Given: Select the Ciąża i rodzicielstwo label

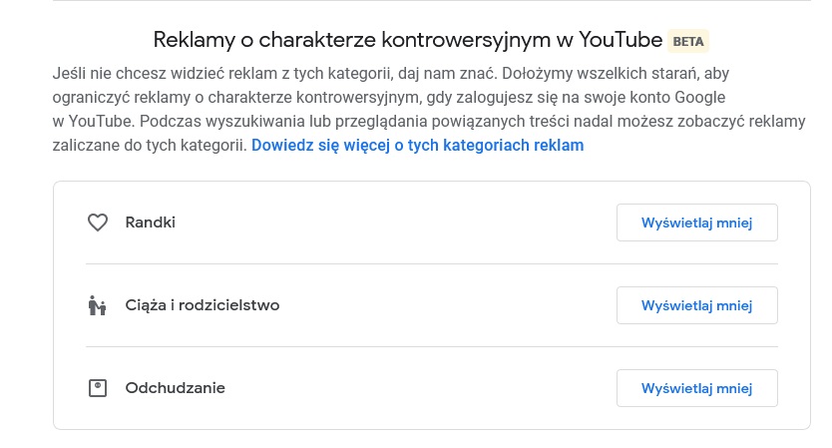Looking at the screenshot, I should (203, 305).
